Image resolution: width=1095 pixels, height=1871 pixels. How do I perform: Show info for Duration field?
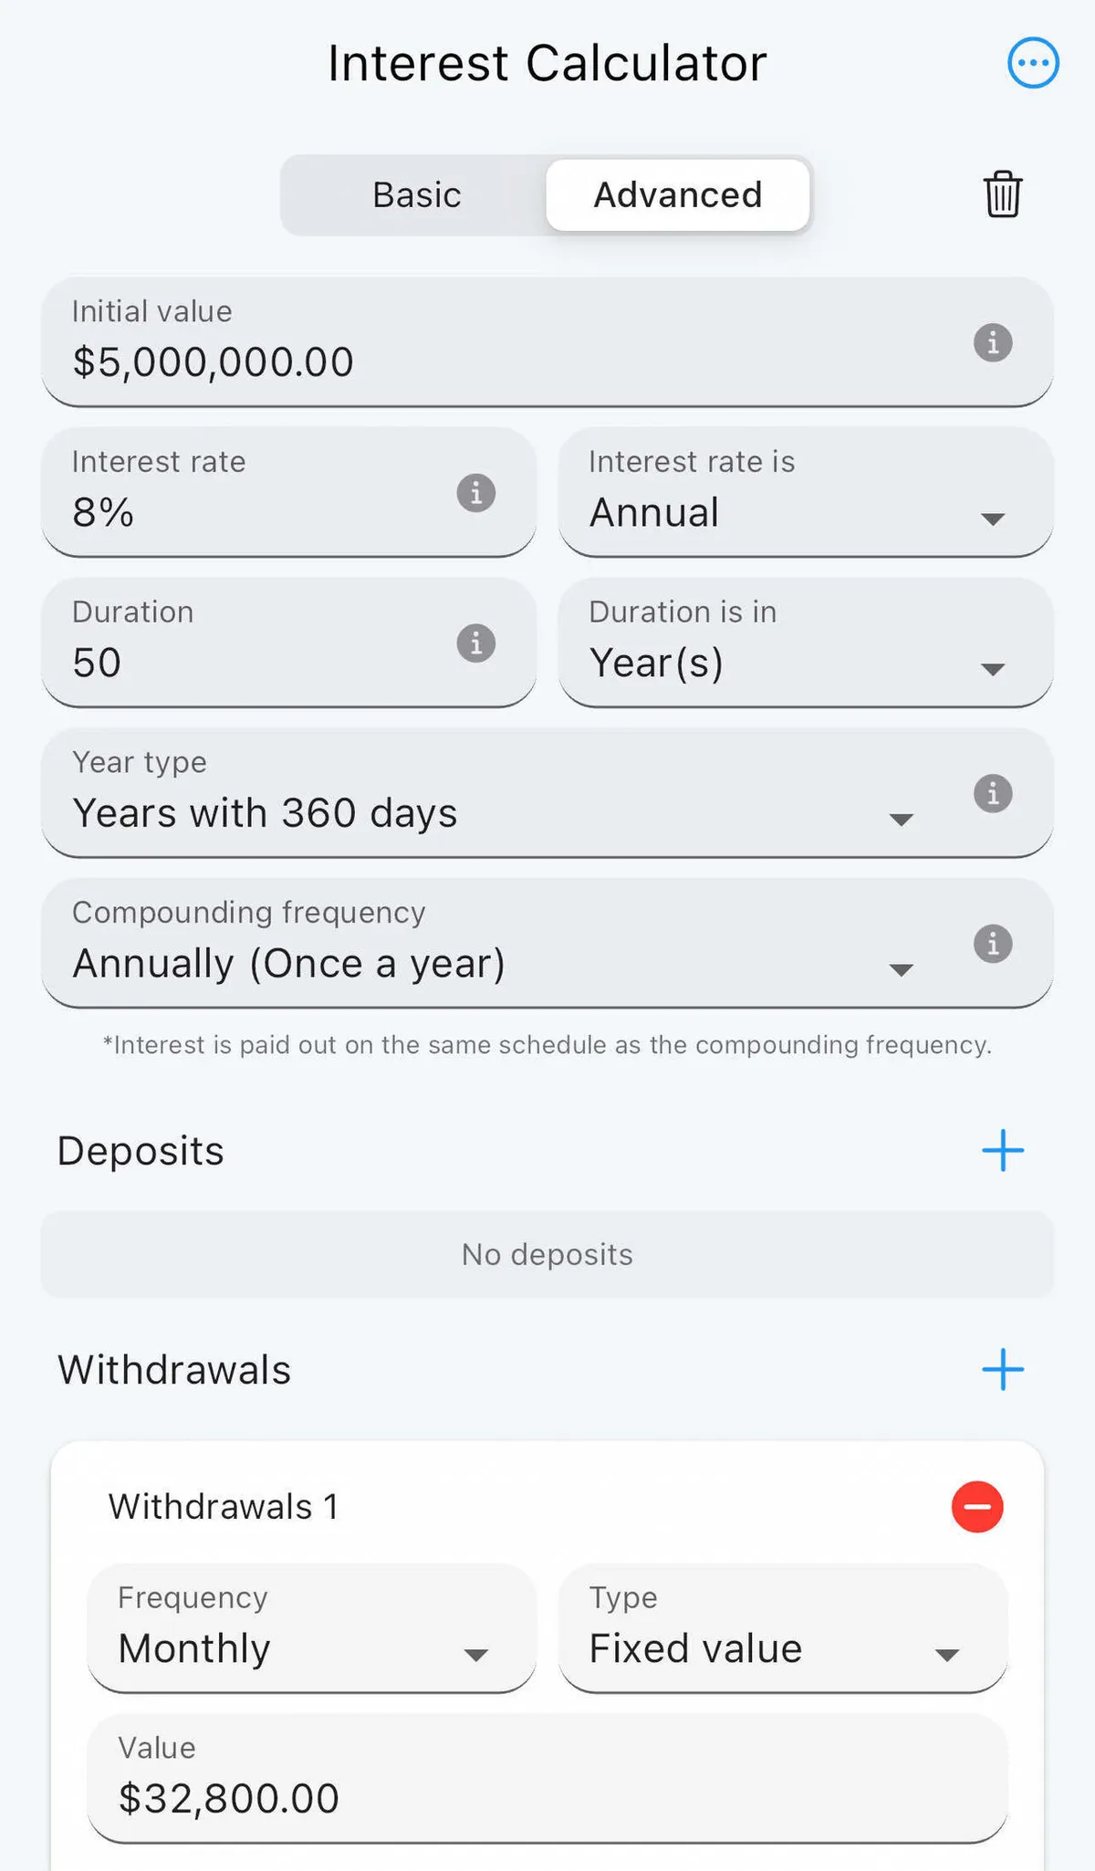click(475, 643)
